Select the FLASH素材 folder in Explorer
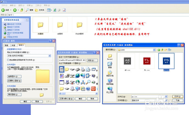The height and width of the screenshot is (115, 189). (79, 26)
